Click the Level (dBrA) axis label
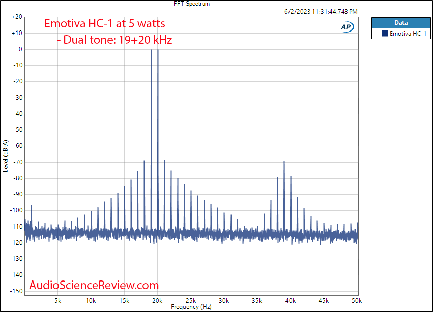Screen dimensions: 433x312 tap(6, 156)
